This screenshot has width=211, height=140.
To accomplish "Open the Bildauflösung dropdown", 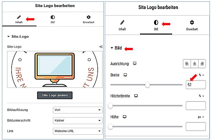I will (x=78, y=110).
